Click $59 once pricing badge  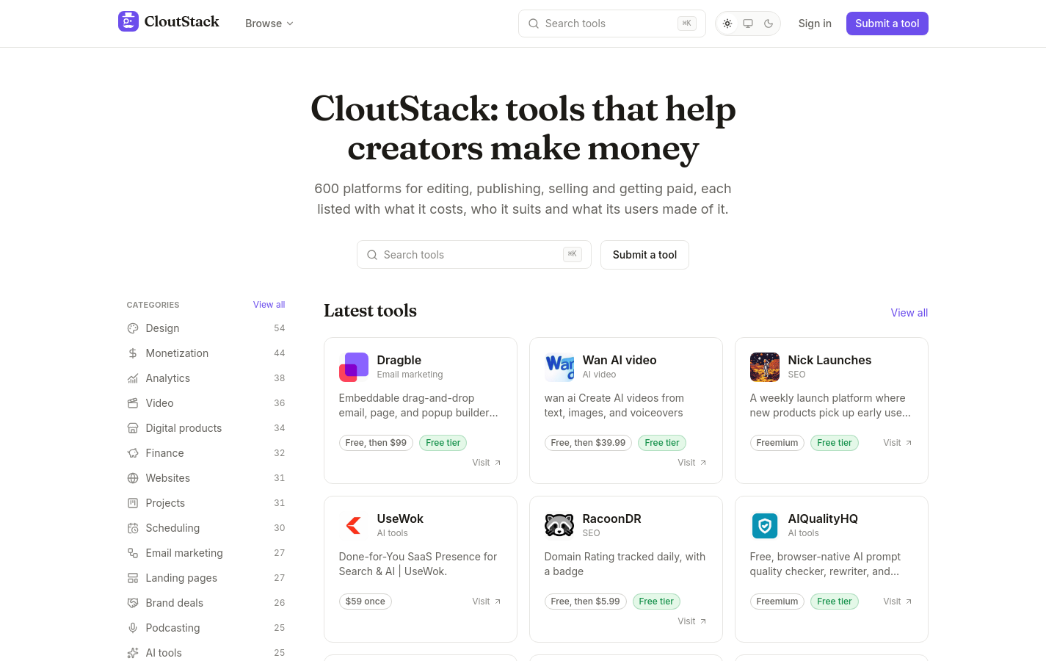point(366,602)
